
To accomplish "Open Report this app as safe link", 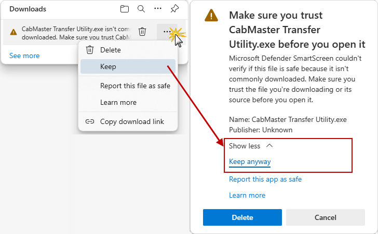I will click(265, 179).
